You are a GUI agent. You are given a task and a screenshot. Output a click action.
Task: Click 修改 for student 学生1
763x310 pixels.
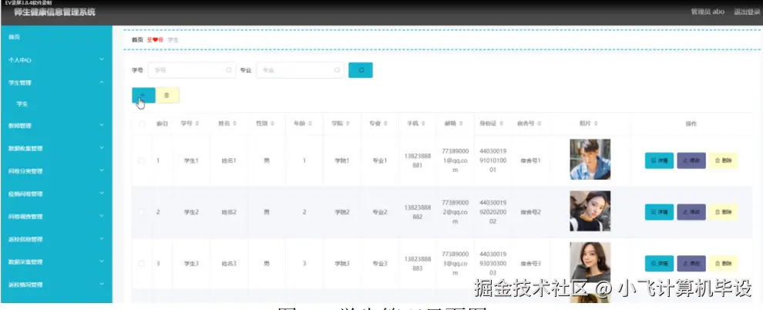(x=691, y=160)
